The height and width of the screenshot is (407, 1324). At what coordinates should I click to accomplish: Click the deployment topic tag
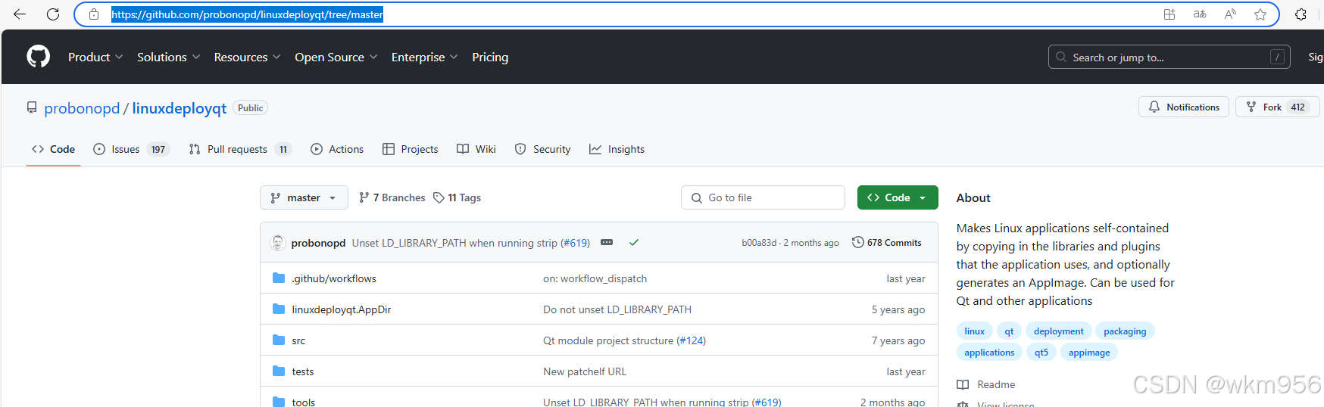click(x=1059, y=331)
